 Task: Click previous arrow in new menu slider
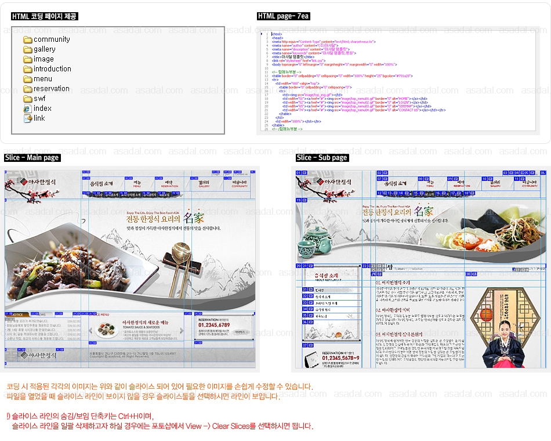tap(90, 331)
